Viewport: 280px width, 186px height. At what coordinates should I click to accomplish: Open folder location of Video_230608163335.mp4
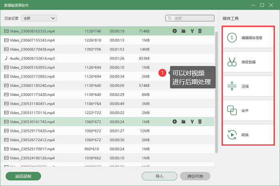coord(183,31)
